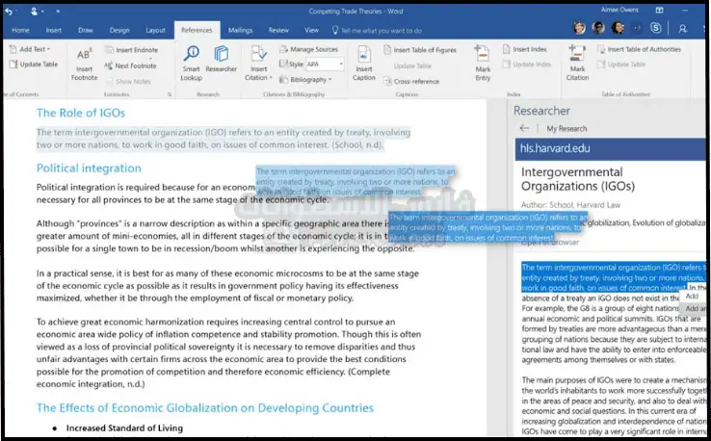Jump to Next Footnote

click(135, 65)
